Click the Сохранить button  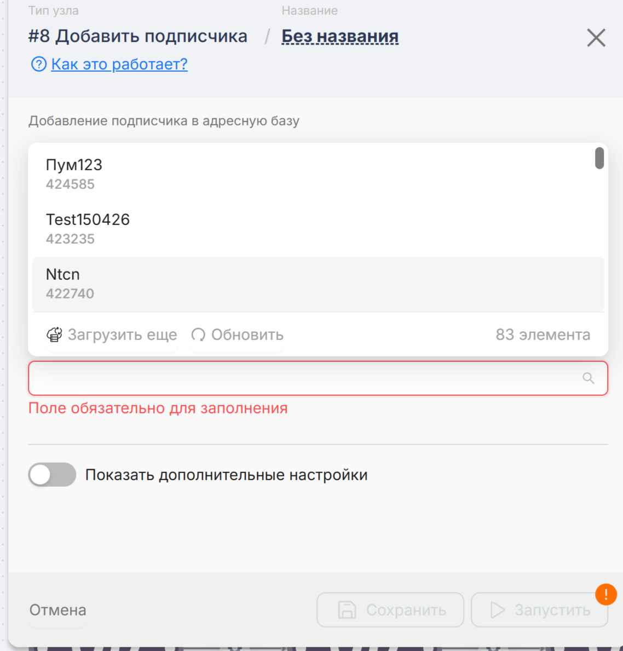390,610
